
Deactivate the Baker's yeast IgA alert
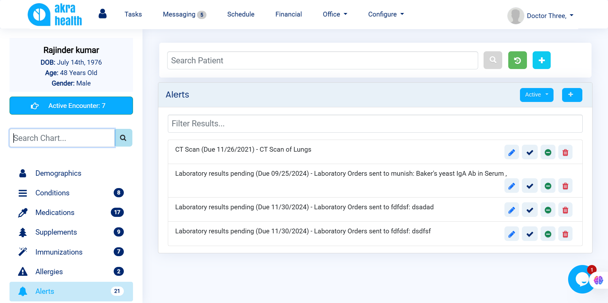(548, 186)
